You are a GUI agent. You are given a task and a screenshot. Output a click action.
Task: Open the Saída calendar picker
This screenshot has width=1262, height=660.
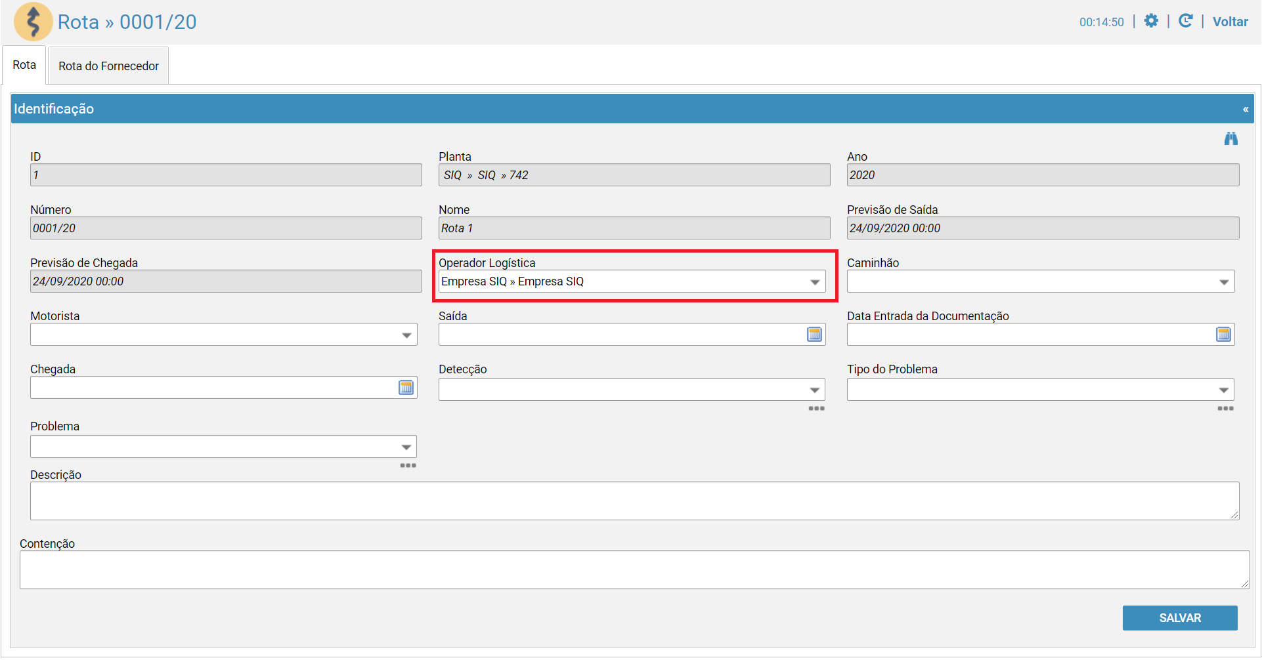point(814,335)
